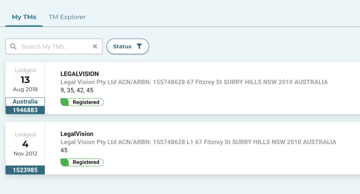The width and height of the screenshot is (360, 194).
Task: Switch to the My TMs tab
Action: (x=24, y=17)
